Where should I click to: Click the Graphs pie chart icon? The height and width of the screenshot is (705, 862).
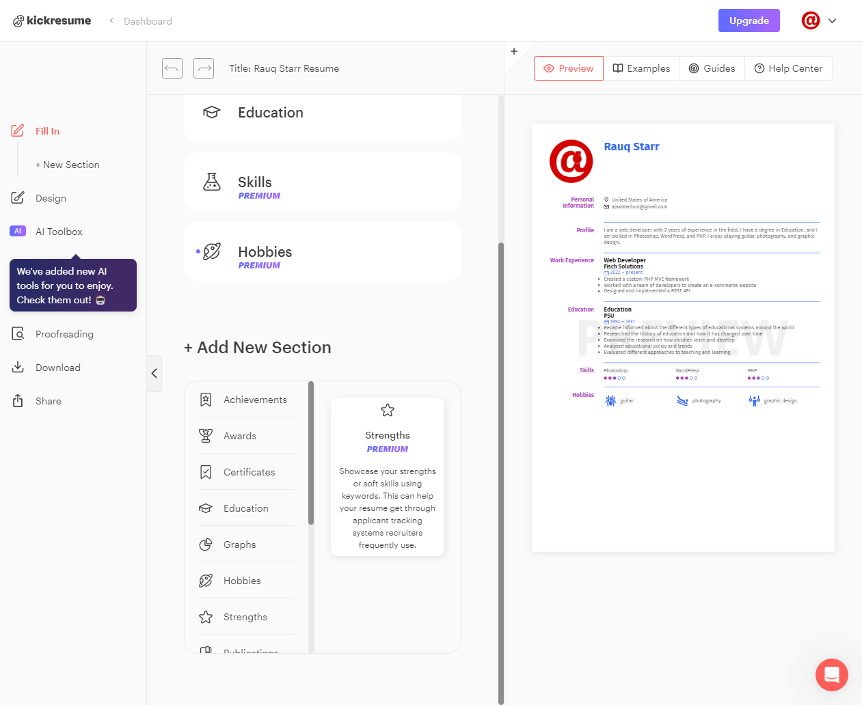pos(206,544)
